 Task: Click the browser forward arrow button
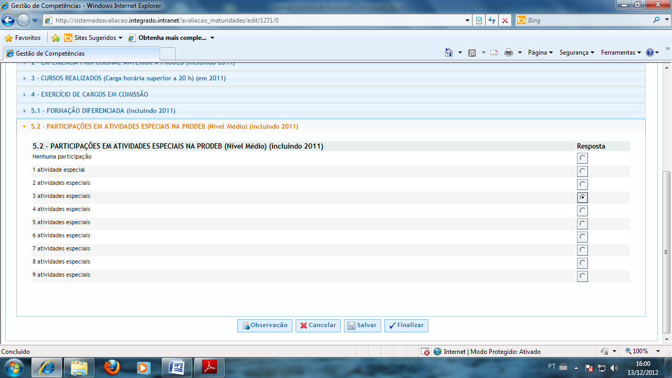(x=23, y=20)
